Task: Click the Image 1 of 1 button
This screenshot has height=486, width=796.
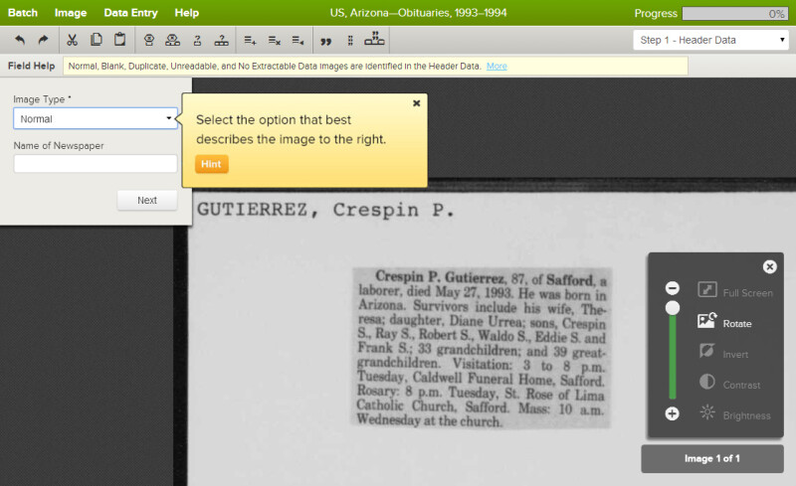Action: (712, 458)
